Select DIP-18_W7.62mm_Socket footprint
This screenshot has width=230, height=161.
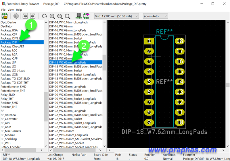(66, 71)
